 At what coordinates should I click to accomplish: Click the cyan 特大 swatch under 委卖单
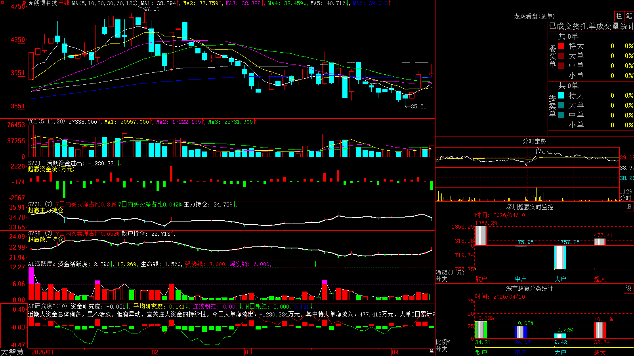[561, 95]
